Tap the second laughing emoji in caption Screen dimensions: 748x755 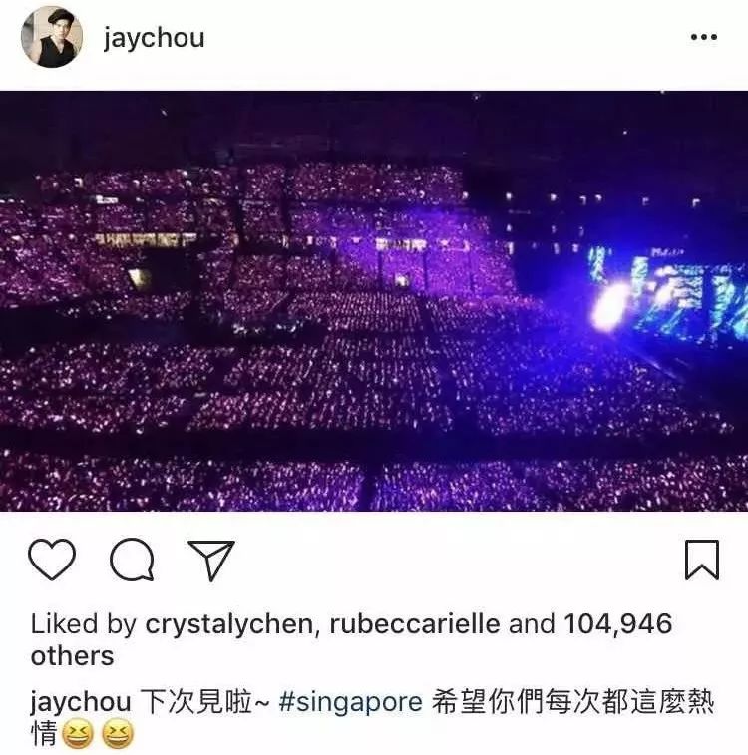[119, 734]
